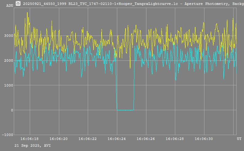Click the Tangra icon beside the file title
This screenshot has height=151, width=244.
click(18, 3)
